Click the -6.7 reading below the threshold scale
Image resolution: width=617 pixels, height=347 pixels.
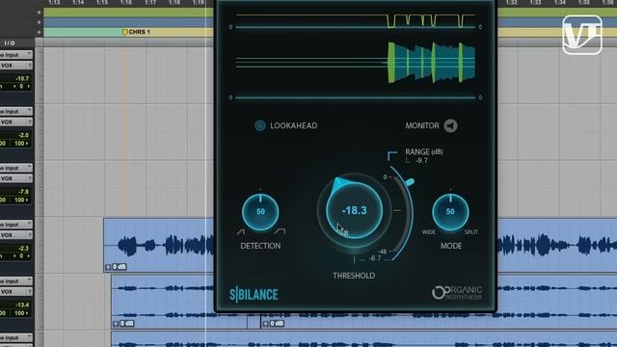375,258
